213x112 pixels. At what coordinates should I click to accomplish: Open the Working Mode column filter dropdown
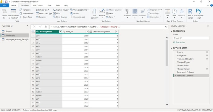(x=60, y=32)
